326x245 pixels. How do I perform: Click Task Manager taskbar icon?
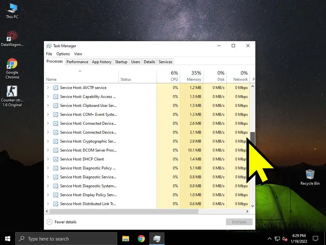157,239
